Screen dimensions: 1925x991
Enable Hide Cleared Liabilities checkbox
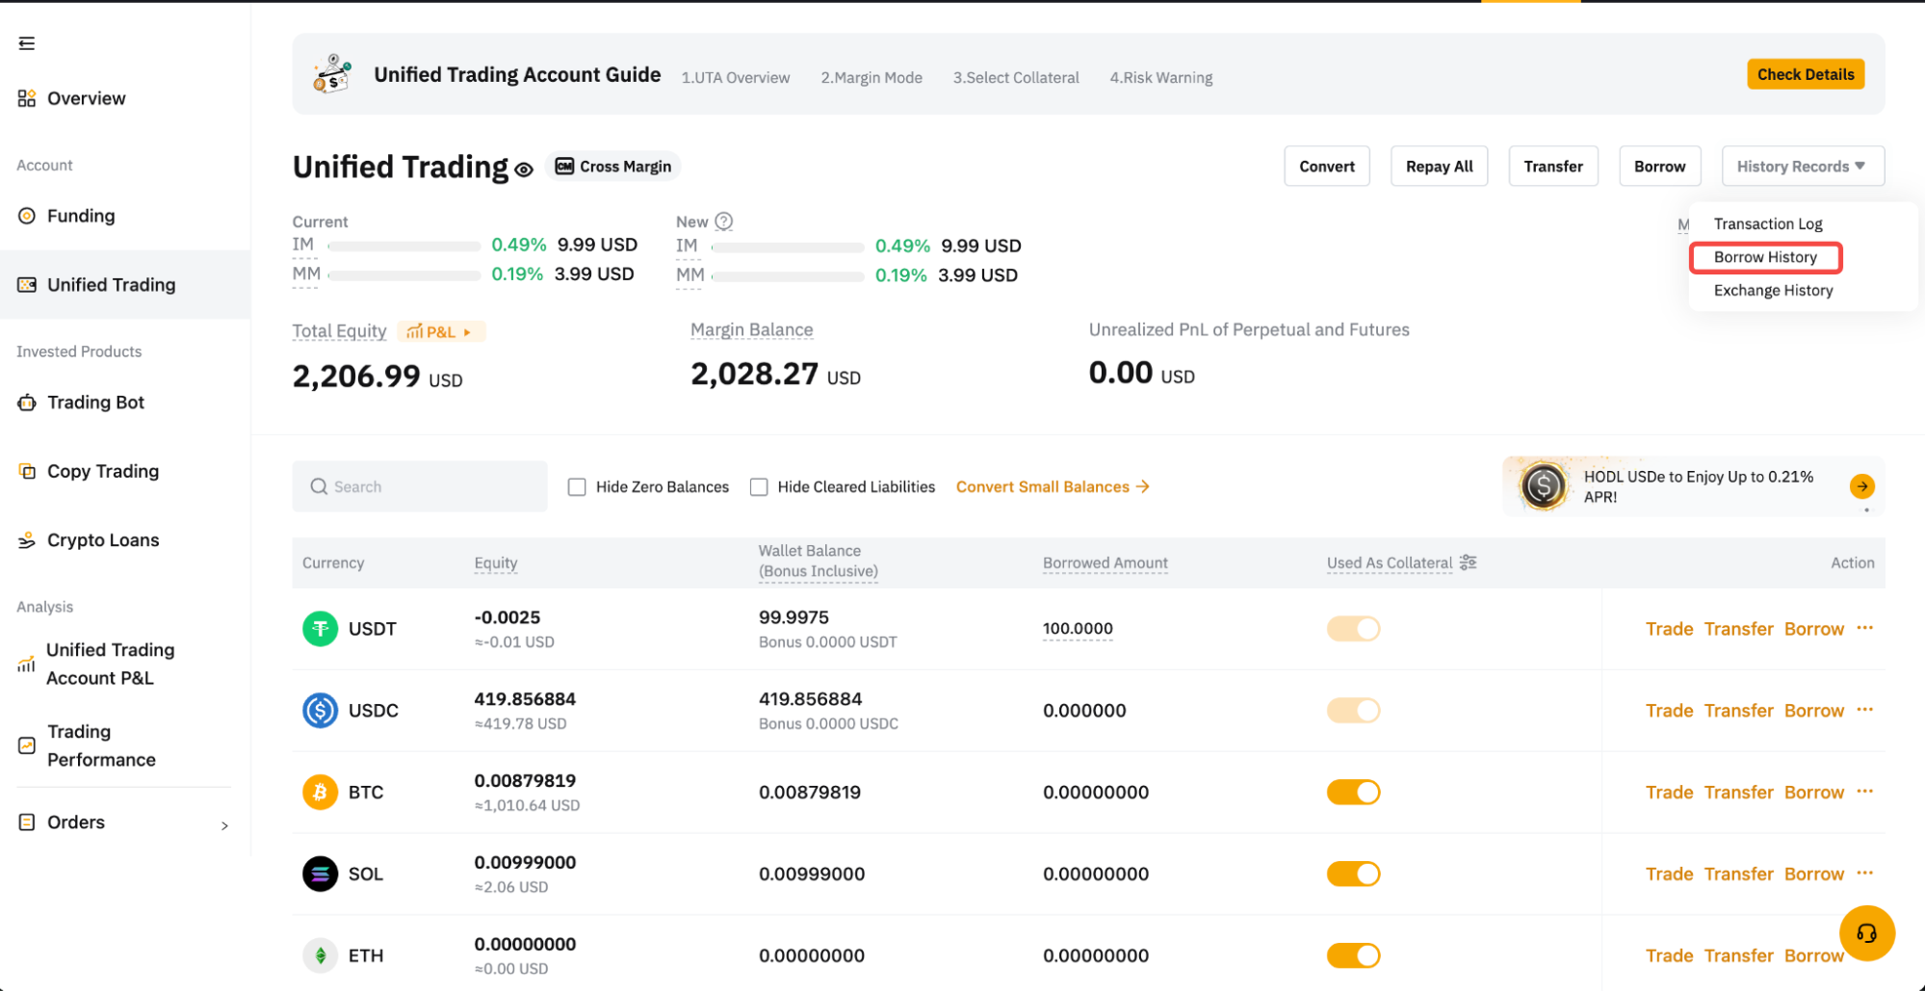(x=759, y=487)
